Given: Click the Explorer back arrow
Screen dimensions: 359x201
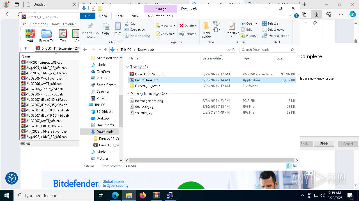Looking at the screenshot, I should point(85,50).
